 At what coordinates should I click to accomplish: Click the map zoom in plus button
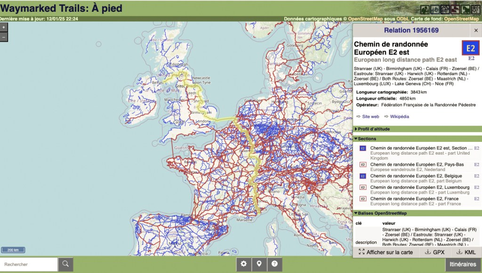[x=4, y=28]
